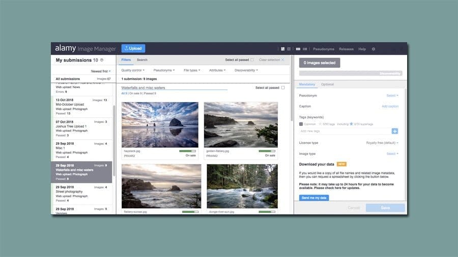Open the License type Royalty free dropdown
The height and width of the screenshot is (257, 458).
[x=382, y=143]
